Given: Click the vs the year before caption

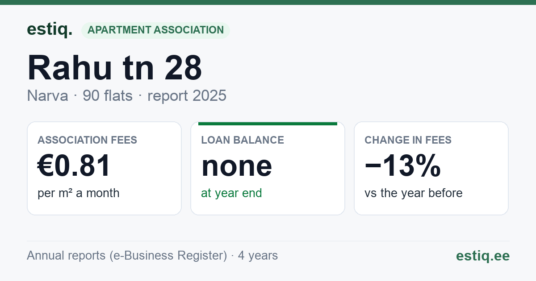Looking at the screenshot, I should (x=413, y=193).
